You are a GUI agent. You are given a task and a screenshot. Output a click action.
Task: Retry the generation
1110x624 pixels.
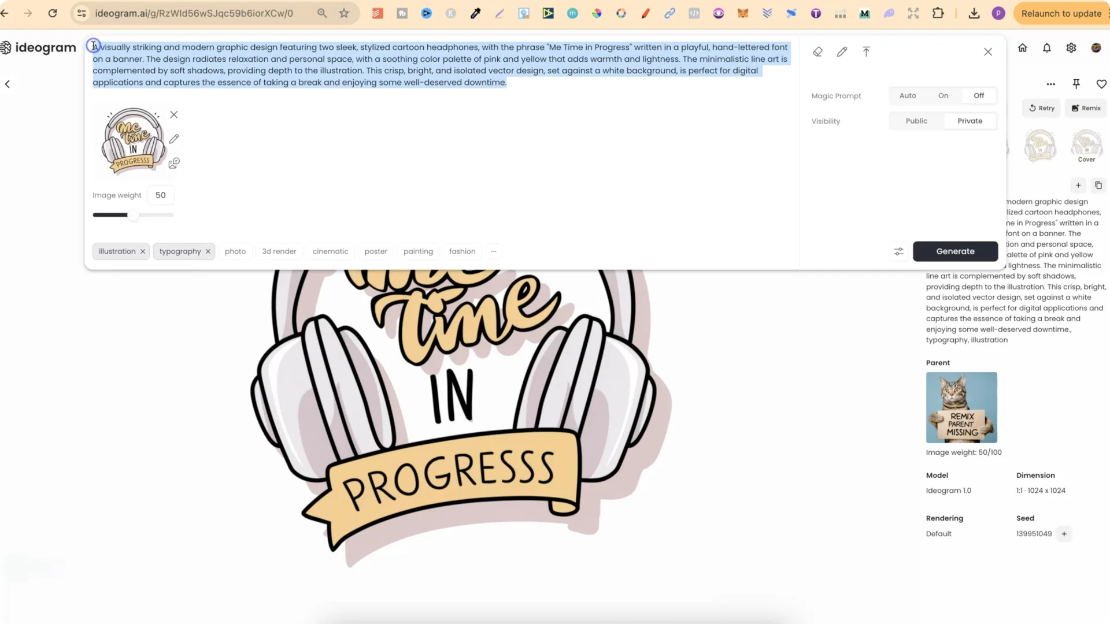click(1042, 108)
